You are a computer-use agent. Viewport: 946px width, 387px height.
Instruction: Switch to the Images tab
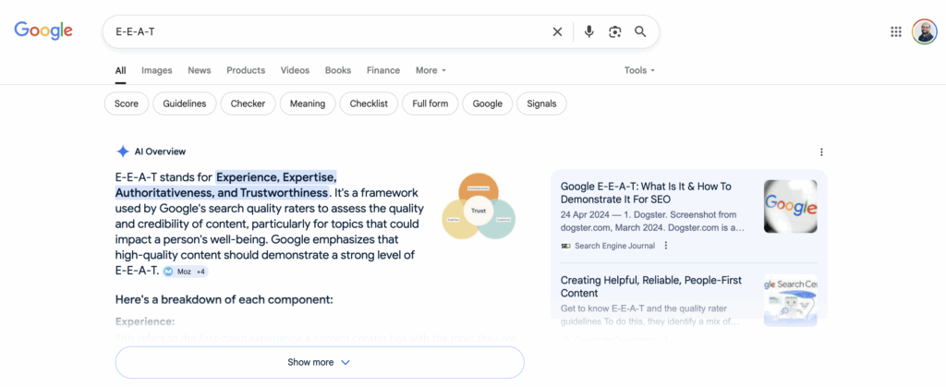(x=157, y=70)
